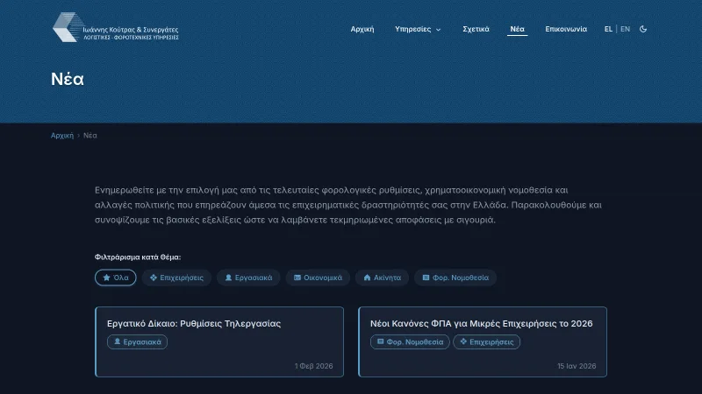This screenshot has height=394, width=702.
Task: Go to the Σχετικά page
Action: coord(476,29)
